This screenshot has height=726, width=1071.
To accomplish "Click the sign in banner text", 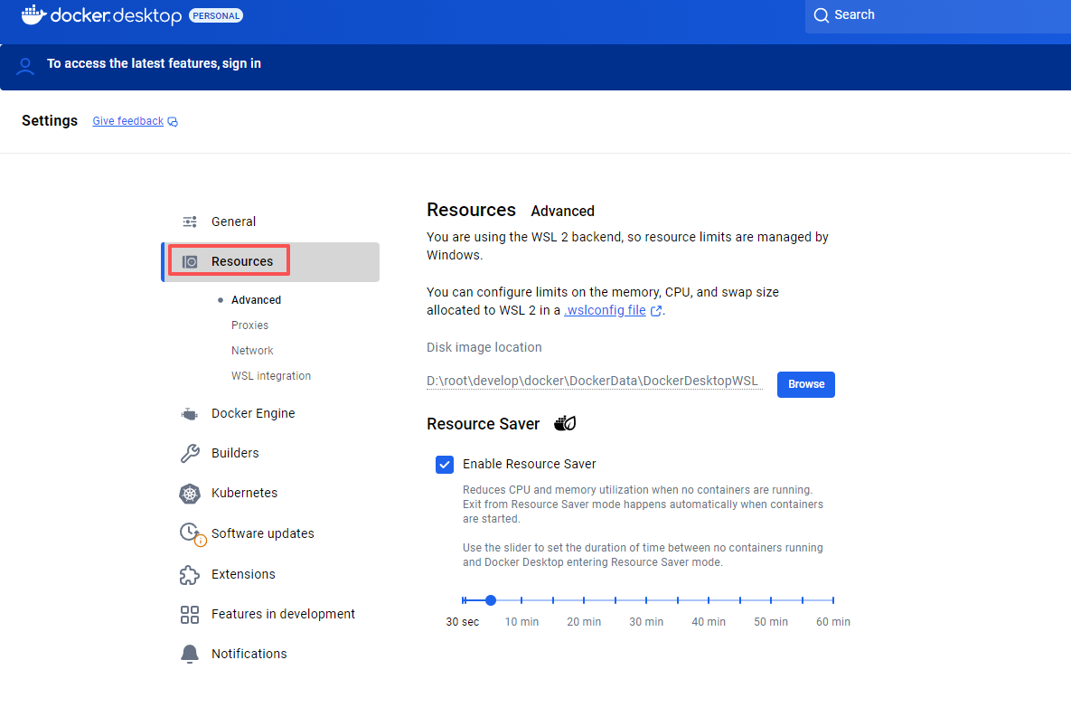I will [154, 63].
